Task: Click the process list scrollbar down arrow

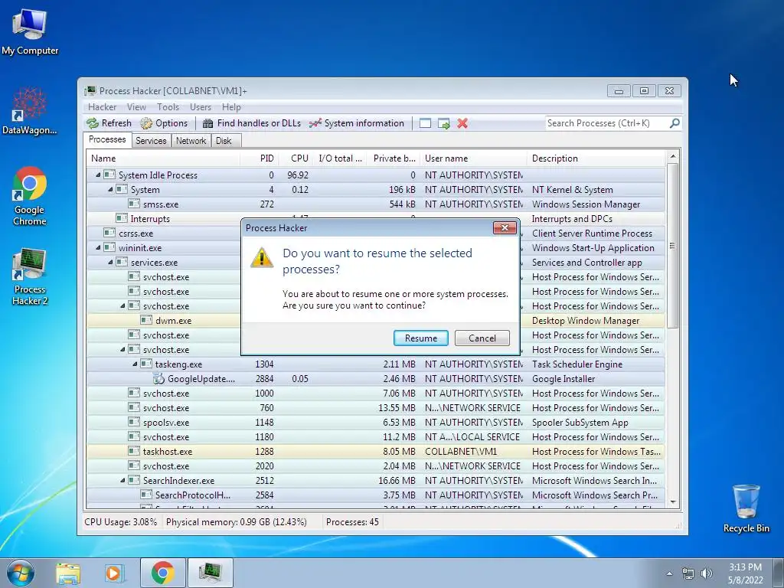Action: pos(673,502)
